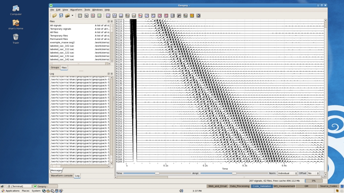Open a new graphic view from toolbar

coord(86,15)
